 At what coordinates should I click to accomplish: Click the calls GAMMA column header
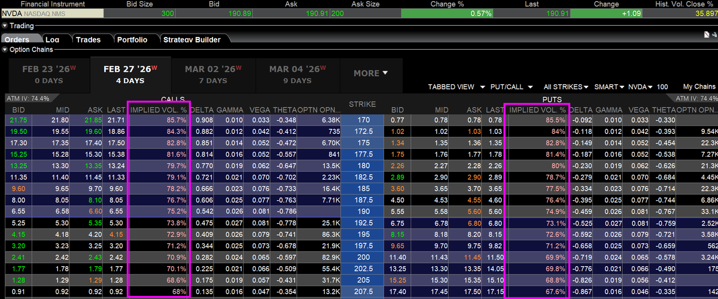point(230,110)
